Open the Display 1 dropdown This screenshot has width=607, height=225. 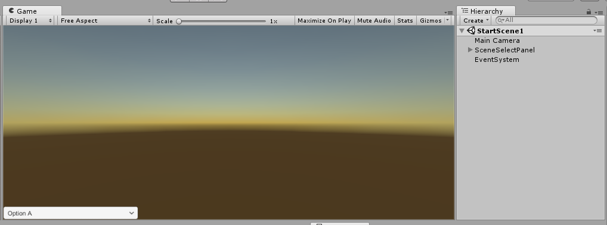point(30,20)
